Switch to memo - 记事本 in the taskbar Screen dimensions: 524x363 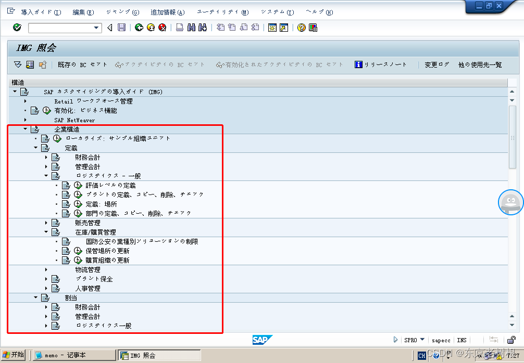pyautogui.click(x=74, y=355)
